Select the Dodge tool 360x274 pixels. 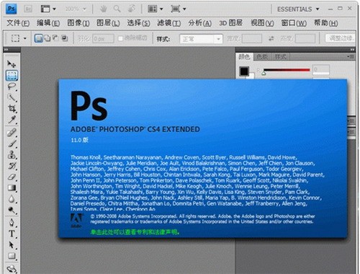[12, 210]
